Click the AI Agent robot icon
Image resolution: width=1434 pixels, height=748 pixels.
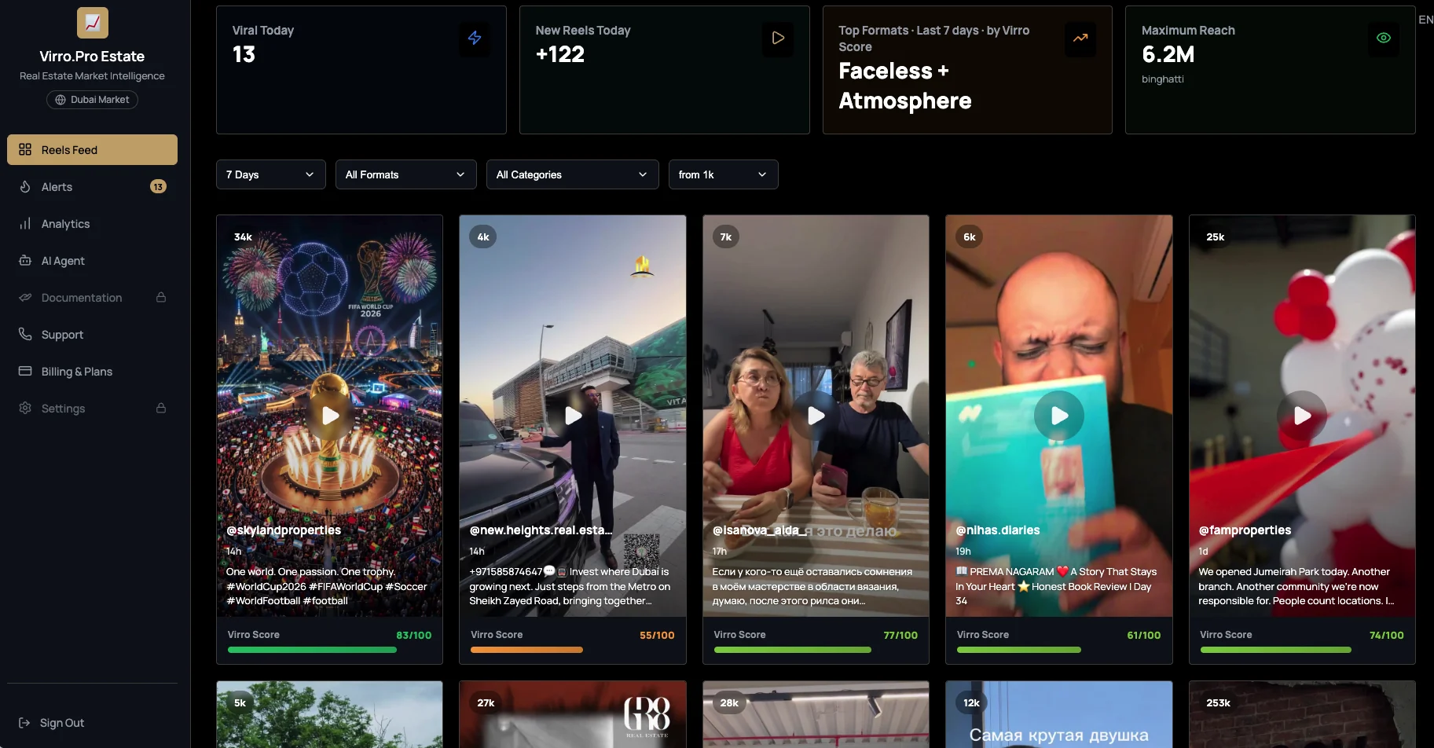pyautogui.click(x=25, y=260)
